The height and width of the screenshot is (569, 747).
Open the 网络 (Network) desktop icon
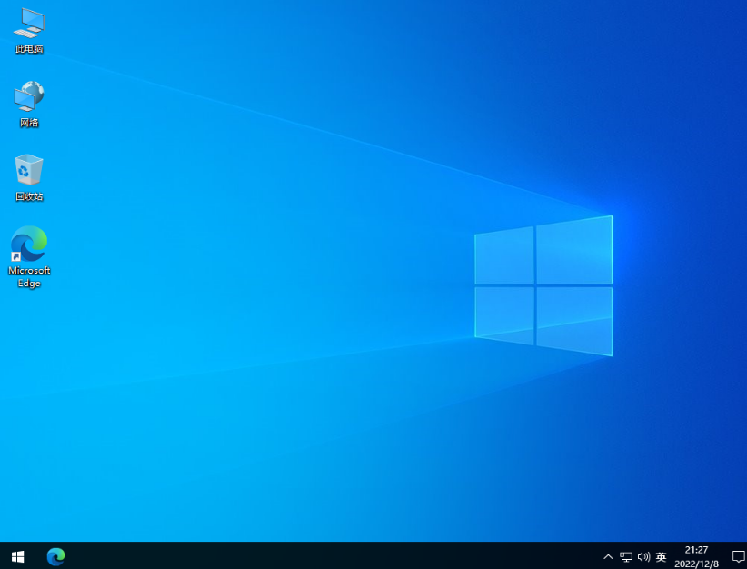pyautogui.click(x=28, y=97)
